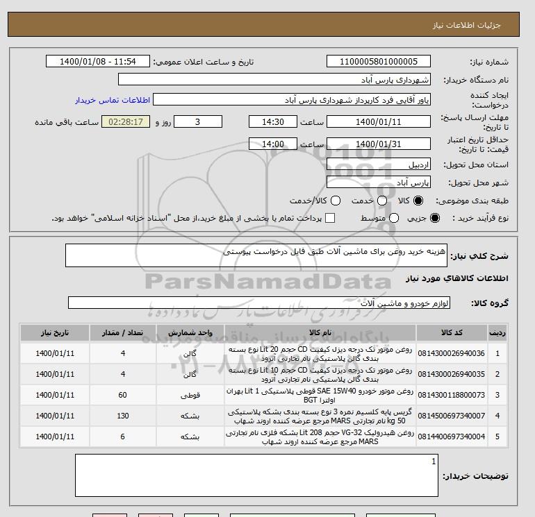The image size is (535, 517).
Task: Focus the general need description text area
Action: click(256, 255)
